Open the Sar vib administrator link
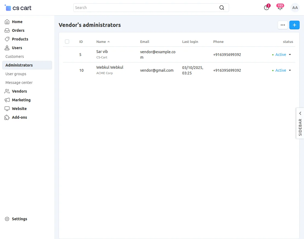 coord(102,52)
